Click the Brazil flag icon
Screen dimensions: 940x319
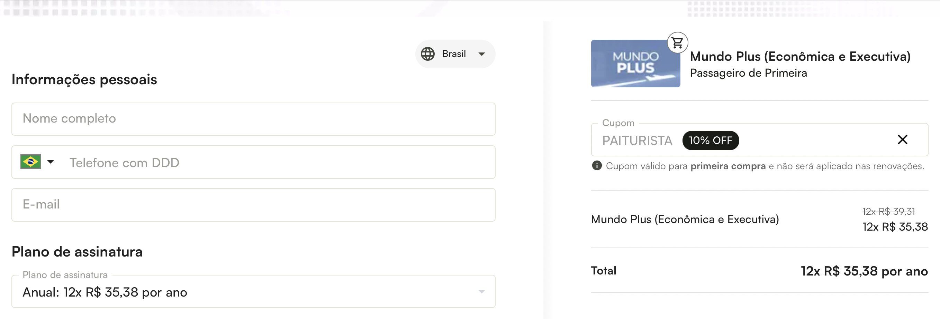31,162
